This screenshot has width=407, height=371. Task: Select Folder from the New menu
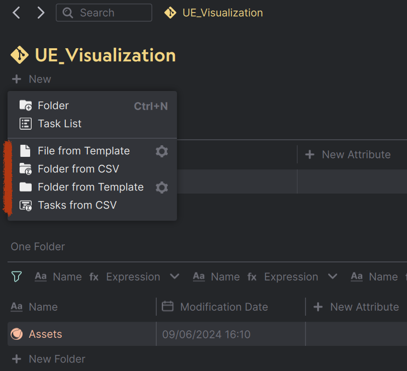[53, 105]
